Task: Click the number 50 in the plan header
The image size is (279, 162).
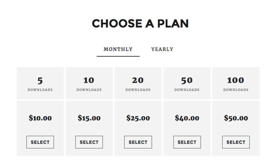Action: pos(187,80)
